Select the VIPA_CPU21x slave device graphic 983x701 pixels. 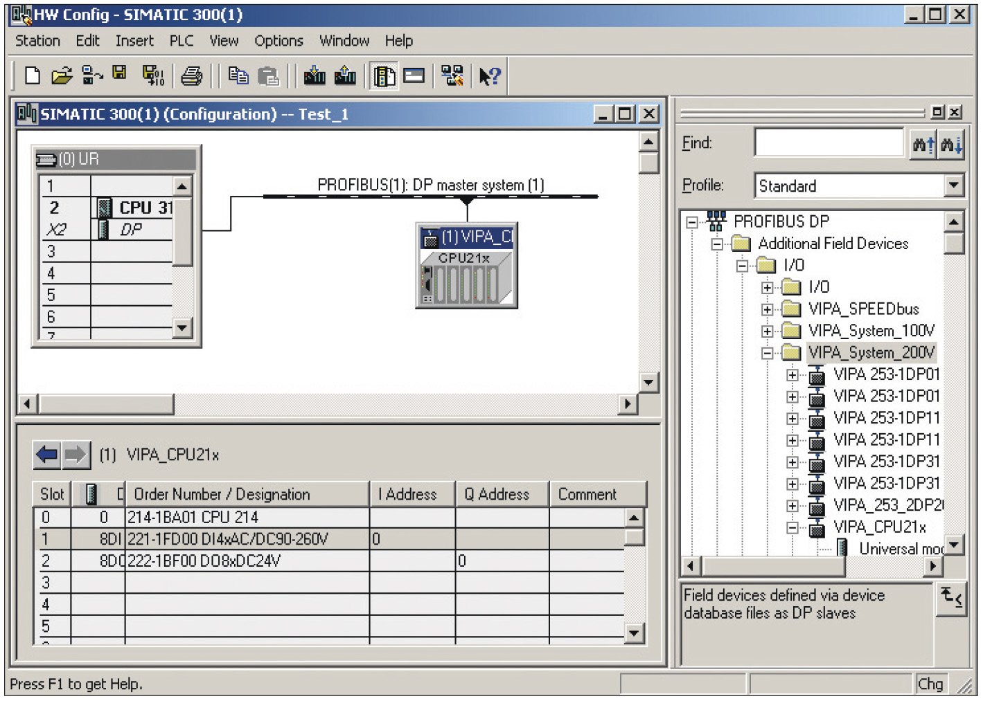467,266
